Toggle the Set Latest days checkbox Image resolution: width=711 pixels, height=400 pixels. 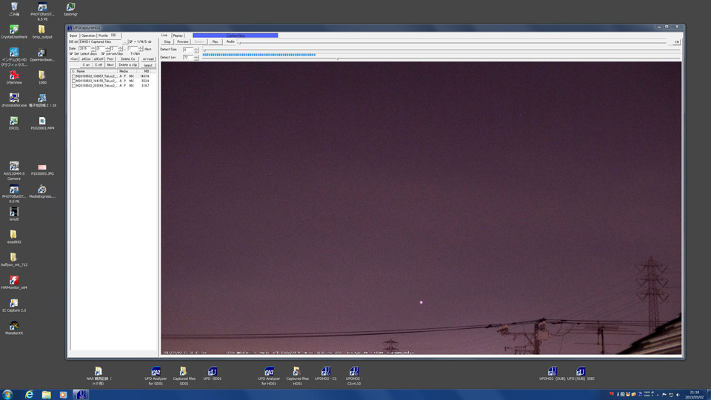pos(71,53)
